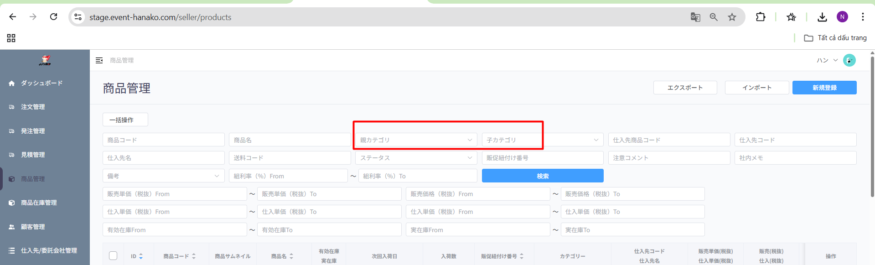Open the browser apps grid icon
Viewport: 875px width, 265px height.
click(11, 38)
